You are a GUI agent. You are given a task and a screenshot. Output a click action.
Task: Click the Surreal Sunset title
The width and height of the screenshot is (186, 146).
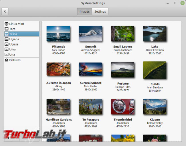pyautogui.click(x=91, y=83)
